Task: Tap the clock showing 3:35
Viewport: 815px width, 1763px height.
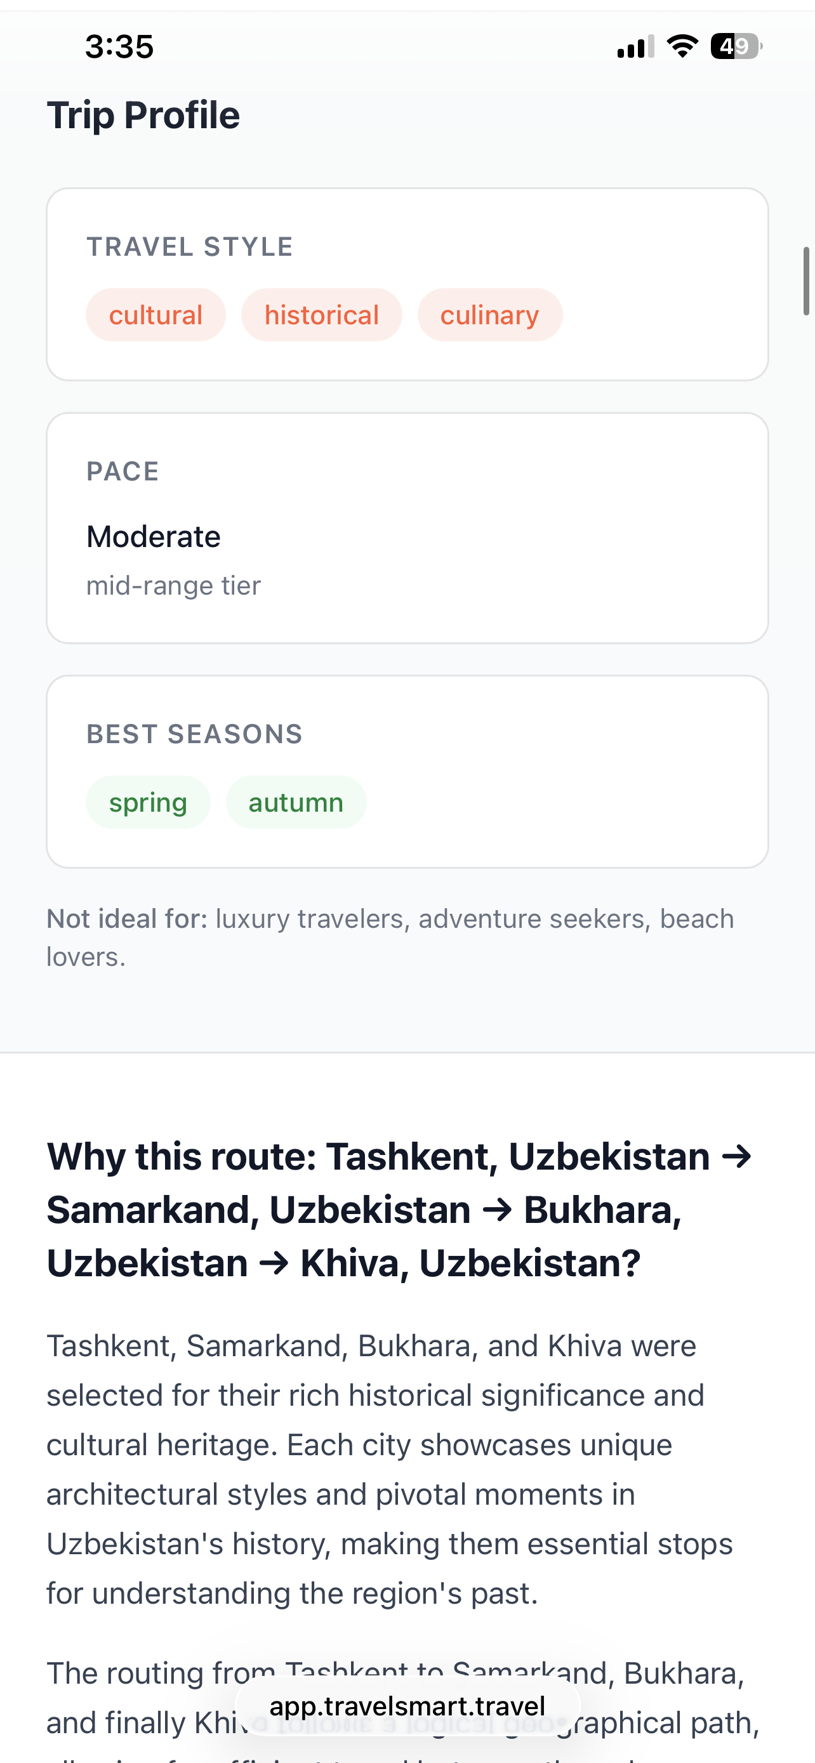Action: 119,46
